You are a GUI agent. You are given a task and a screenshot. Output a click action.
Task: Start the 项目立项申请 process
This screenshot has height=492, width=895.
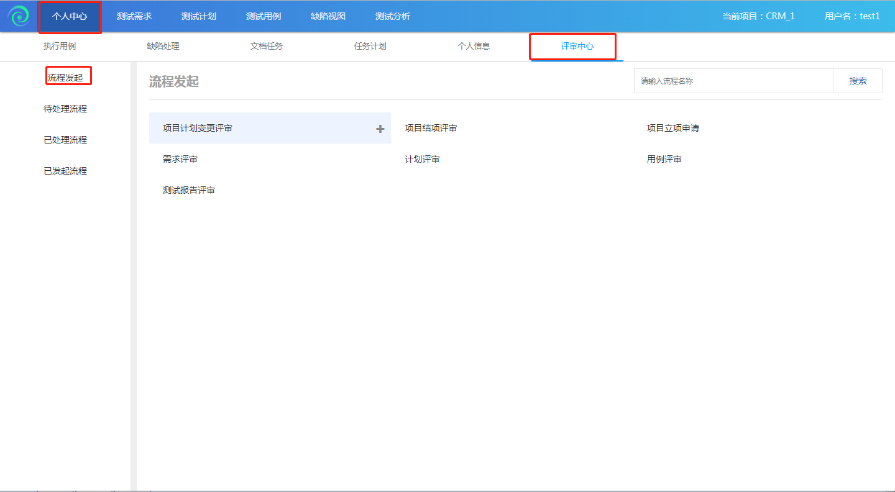[x=673, y=129]
